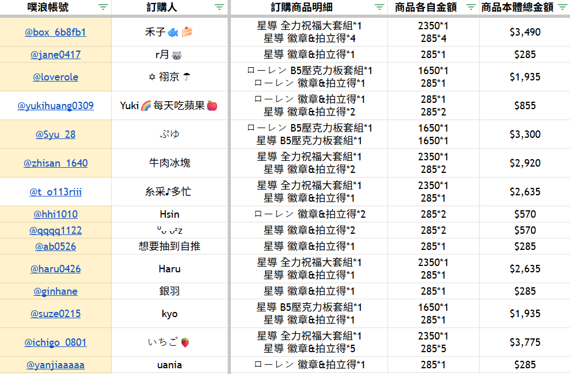Open the @box_6b8fb1 account link
Screen dimensions: 570x374
(55, 32)
